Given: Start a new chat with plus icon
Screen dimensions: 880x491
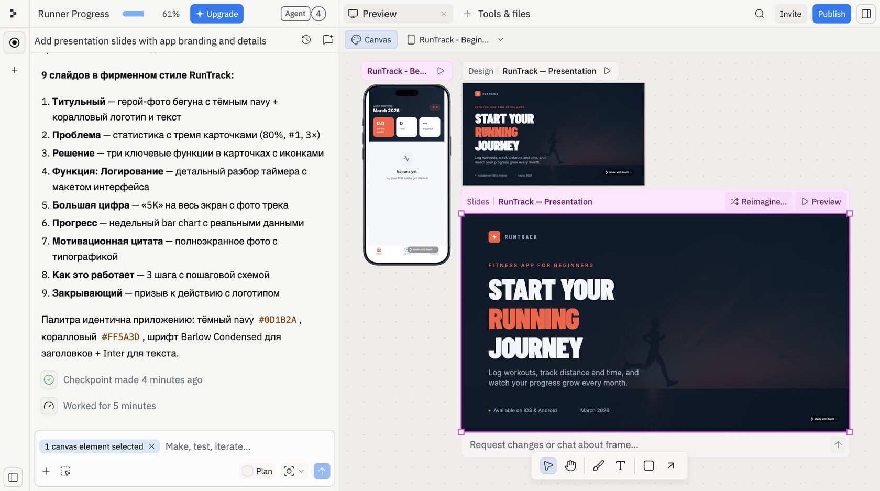Looking at the screenshot, I should [x=15, y=70].
